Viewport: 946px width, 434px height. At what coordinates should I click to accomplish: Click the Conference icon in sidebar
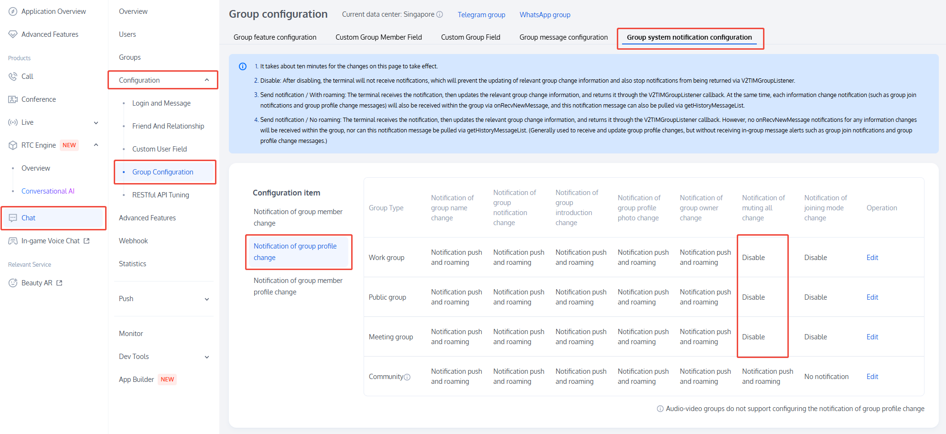click(x=13, y=99)
